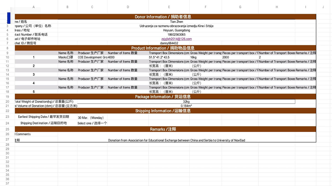This screenshot has width=332, height=186.
Task: Select 'Gross Weight per transp' label in row 9
Action: click(206, 53)
